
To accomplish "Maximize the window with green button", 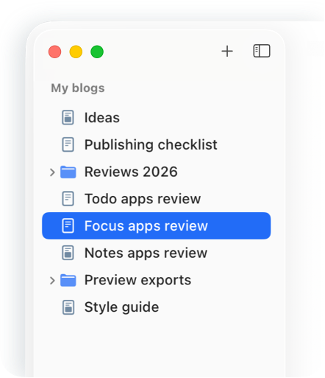I will pyautogui.click(x=97, y=52).
